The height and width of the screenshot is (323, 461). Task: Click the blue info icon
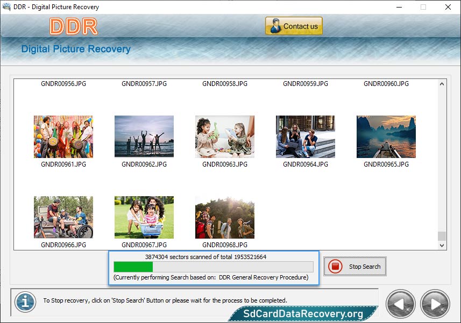click(25, 301)
